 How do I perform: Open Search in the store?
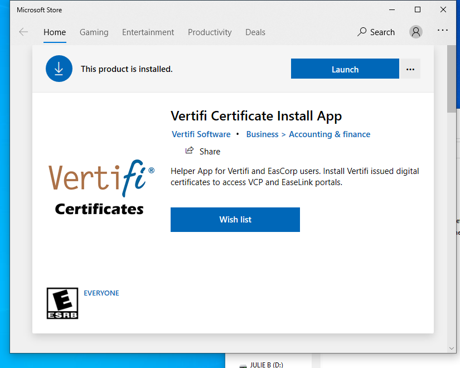click(x=376, y=32)
